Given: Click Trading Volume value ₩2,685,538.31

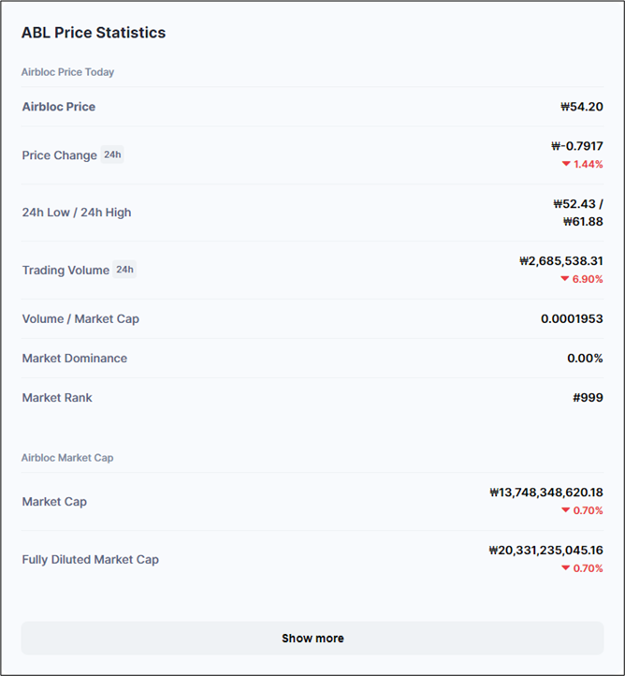Looking at the screenshot, I should [x=560, y=261].
